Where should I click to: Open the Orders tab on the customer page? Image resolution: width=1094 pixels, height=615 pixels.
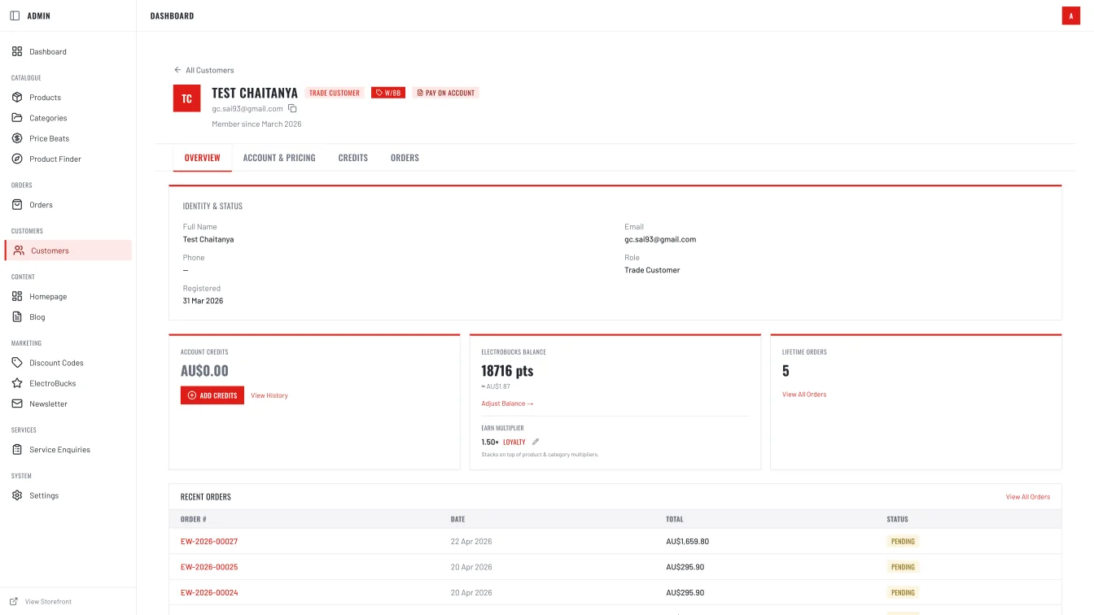pos(405,158)
